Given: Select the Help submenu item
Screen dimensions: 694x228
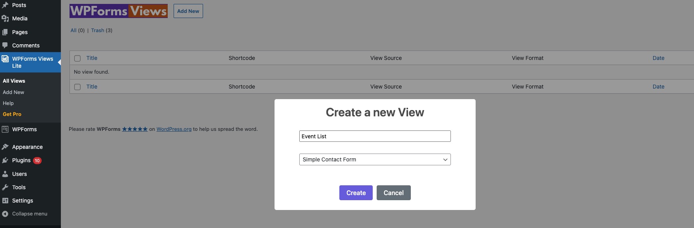Looking at the screenshot, I should tap(8, 103).
